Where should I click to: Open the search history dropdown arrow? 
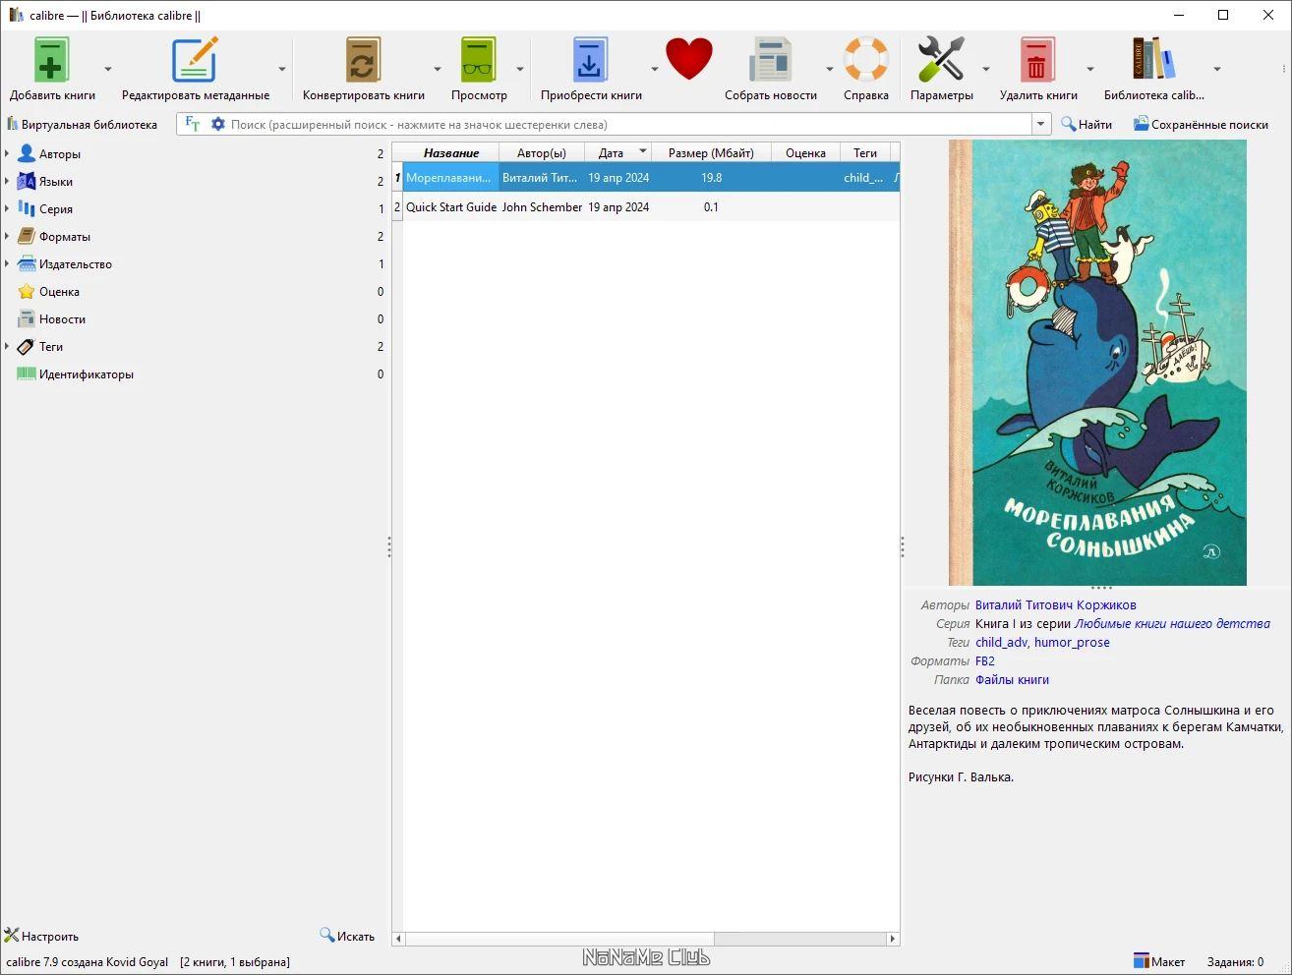[1040, 124]
